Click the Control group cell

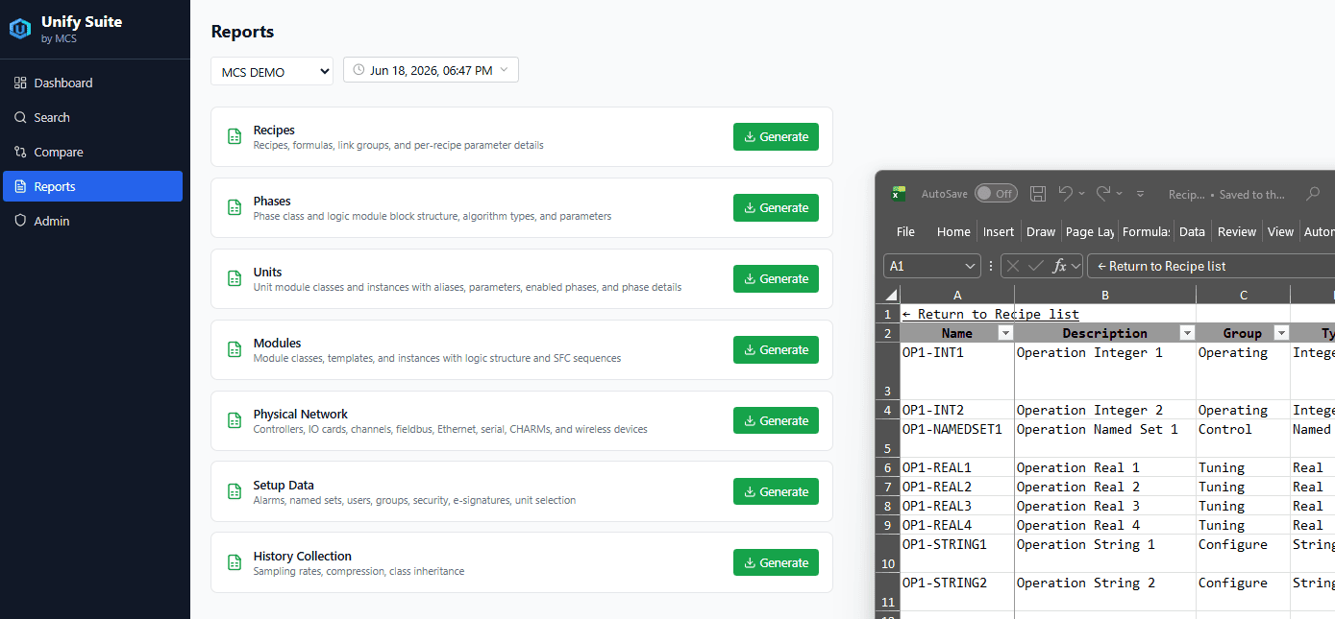point(1243,439)
